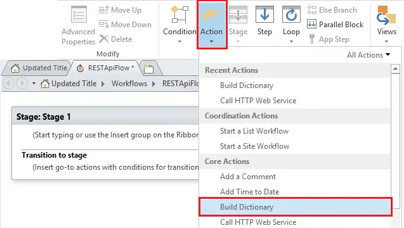Expand the Action dropdown arrow
This screenshot has width=404, height=228.
[x=212, y=41]
